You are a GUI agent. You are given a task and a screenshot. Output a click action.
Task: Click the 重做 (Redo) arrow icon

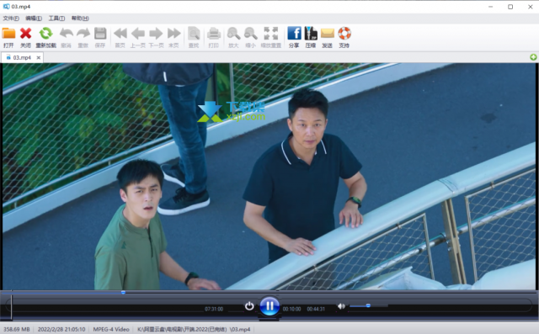click(83, 34)
